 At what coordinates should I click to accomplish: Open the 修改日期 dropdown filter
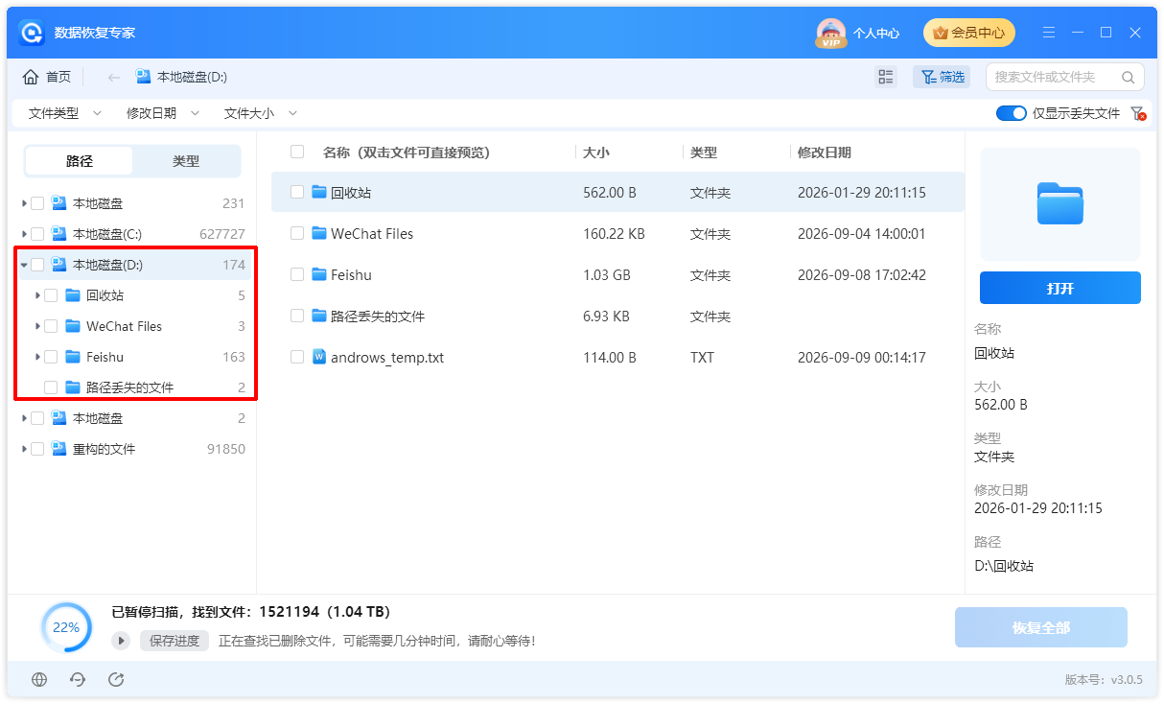[163, 113]
